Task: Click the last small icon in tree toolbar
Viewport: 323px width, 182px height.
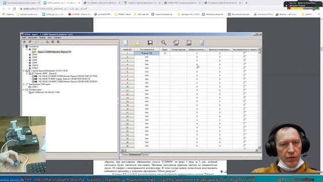Action: [x=59, y=42]
